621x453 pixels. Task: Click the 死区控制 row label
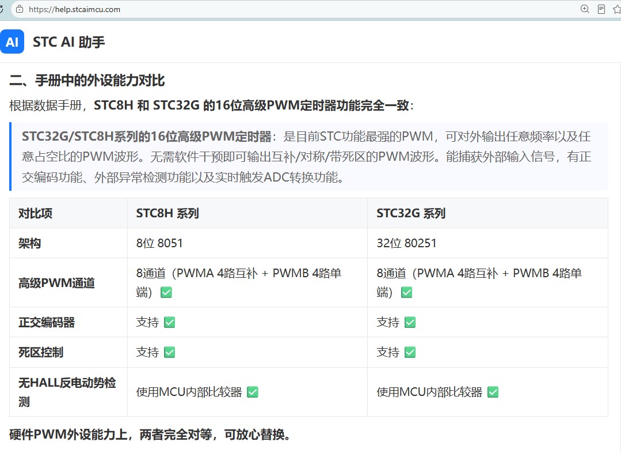41,352
